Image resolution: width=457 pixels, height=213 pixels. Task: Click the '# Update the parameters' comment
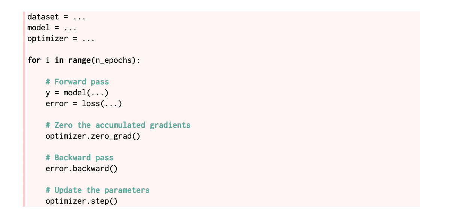pos(98,190)
